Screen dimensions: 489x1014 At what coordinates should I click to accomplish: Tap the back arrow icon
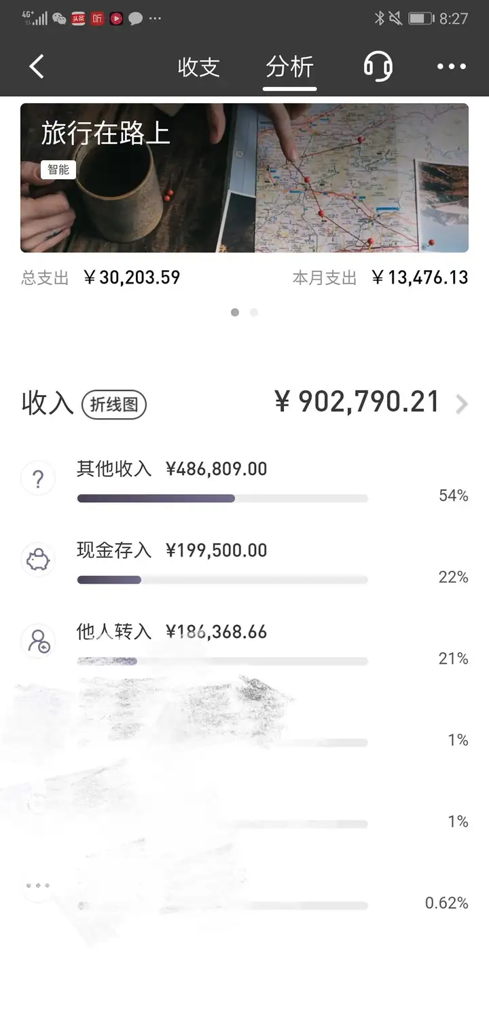[x=37, y=67]
